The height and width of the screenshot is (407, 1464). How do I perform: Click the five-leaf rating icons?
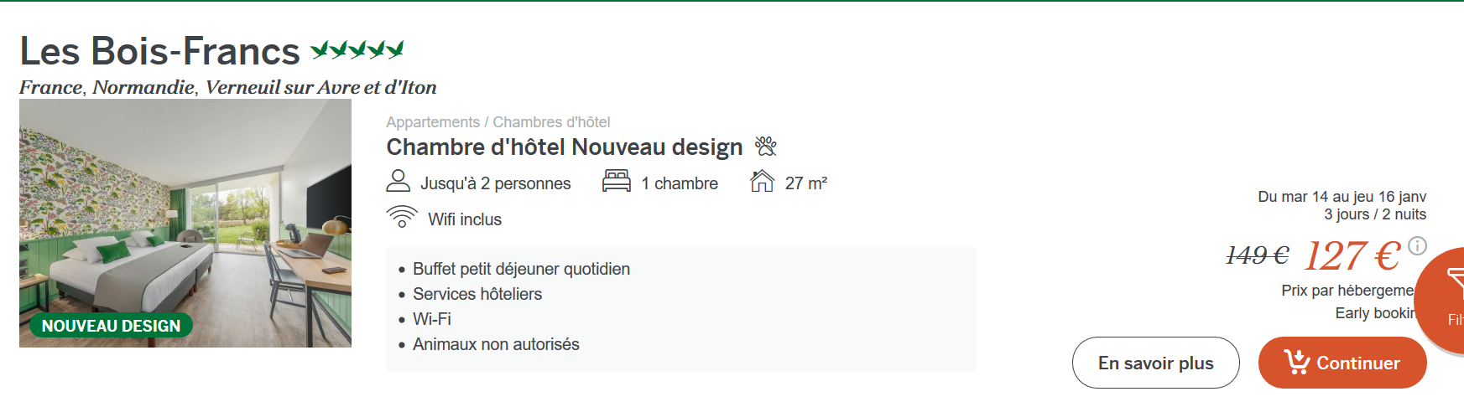point(357,50)
